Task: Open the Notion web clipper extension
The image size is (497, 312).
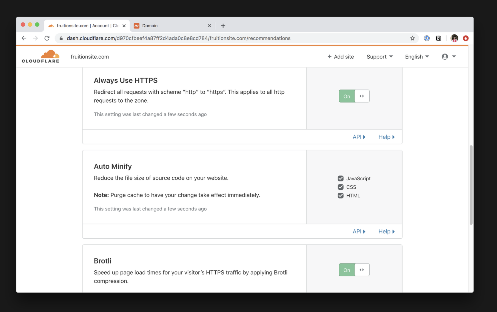Action: (x=438, y=38)
